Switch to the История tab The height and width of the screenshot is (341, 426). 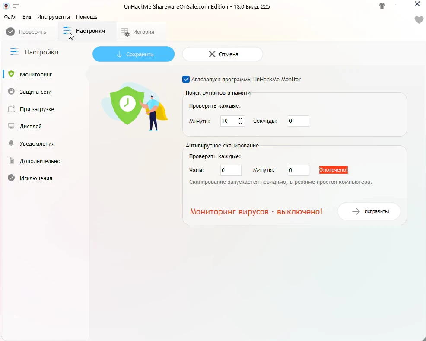137,32
